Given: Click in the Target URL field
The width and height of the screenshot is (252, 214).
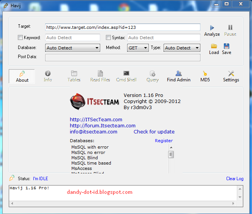Looking at the screenshot, I should [x=123, y=27].
